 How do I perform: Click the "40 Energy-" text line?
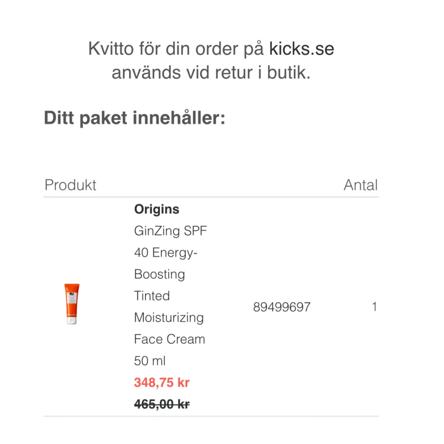166,252
